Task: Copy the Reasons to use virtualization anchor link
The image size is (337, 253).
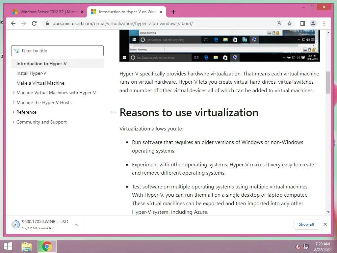Action: (x=114, y=112)
